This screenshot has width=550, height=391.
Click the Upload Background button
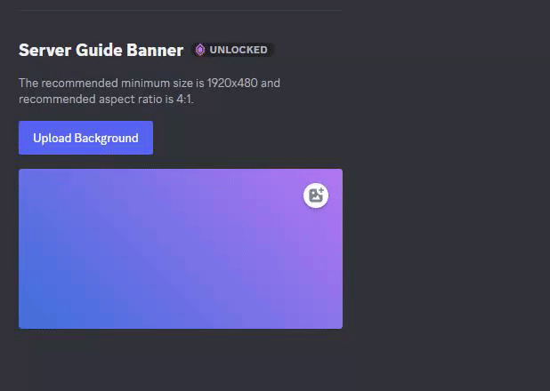click(x=85, y=138)
